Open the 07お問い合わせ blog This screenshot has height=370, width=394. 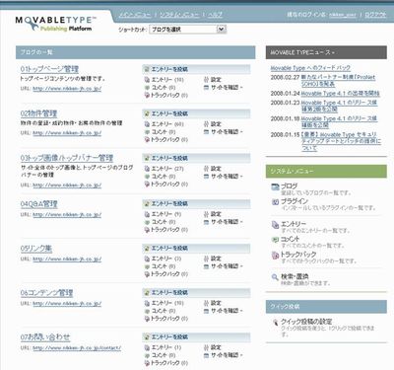pyautogui.click(x=45, y=337)
